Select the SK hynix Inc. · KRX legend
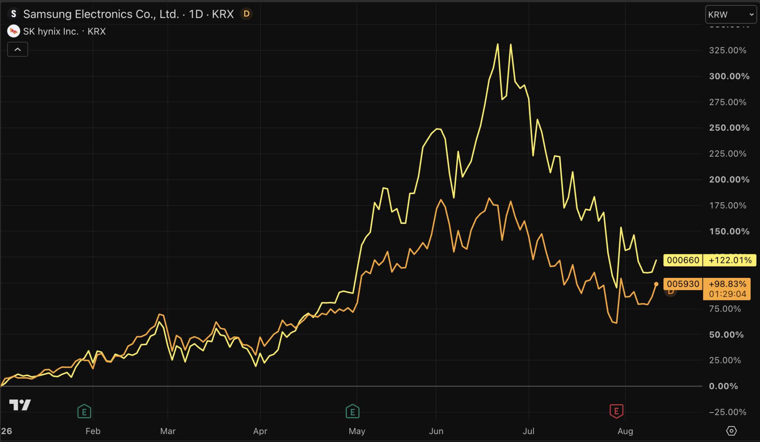This screenshot has width=760, height=442. (65, 31)
